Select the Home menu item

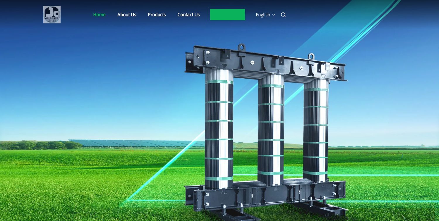(99, 15)
